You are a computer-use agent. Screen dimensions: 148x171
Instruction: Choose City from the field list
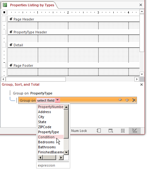pos(51,117)
